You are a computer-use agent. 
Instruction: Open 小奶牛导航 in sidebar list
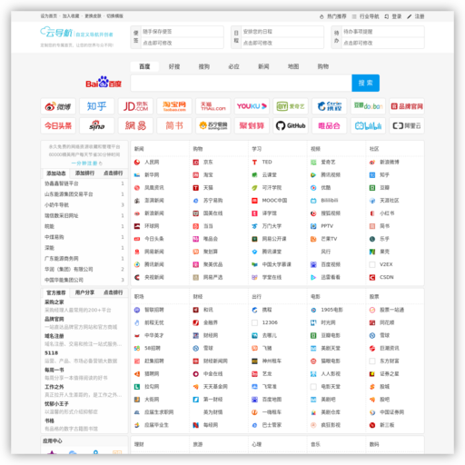point(56,205)
